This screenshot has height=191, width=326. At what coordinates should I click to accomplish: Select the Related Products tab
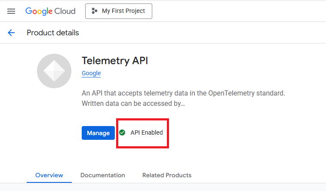pos(167,175)
